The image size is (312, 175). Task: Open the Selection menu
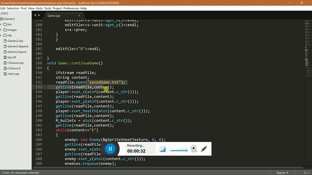tap(13, 8)
